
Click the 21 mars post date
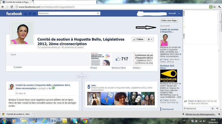[x=19, y=93]
